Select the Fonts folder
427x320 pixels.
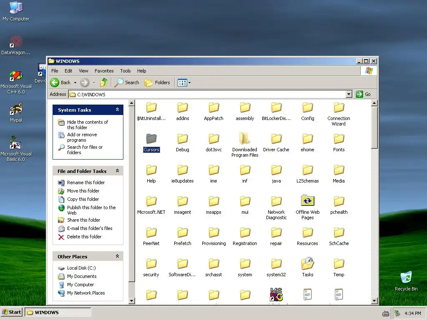339,143
